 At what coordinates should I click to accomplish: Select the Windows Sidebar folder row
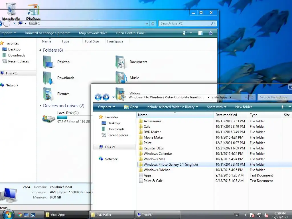pyautogui.click(x=214, y=170)
